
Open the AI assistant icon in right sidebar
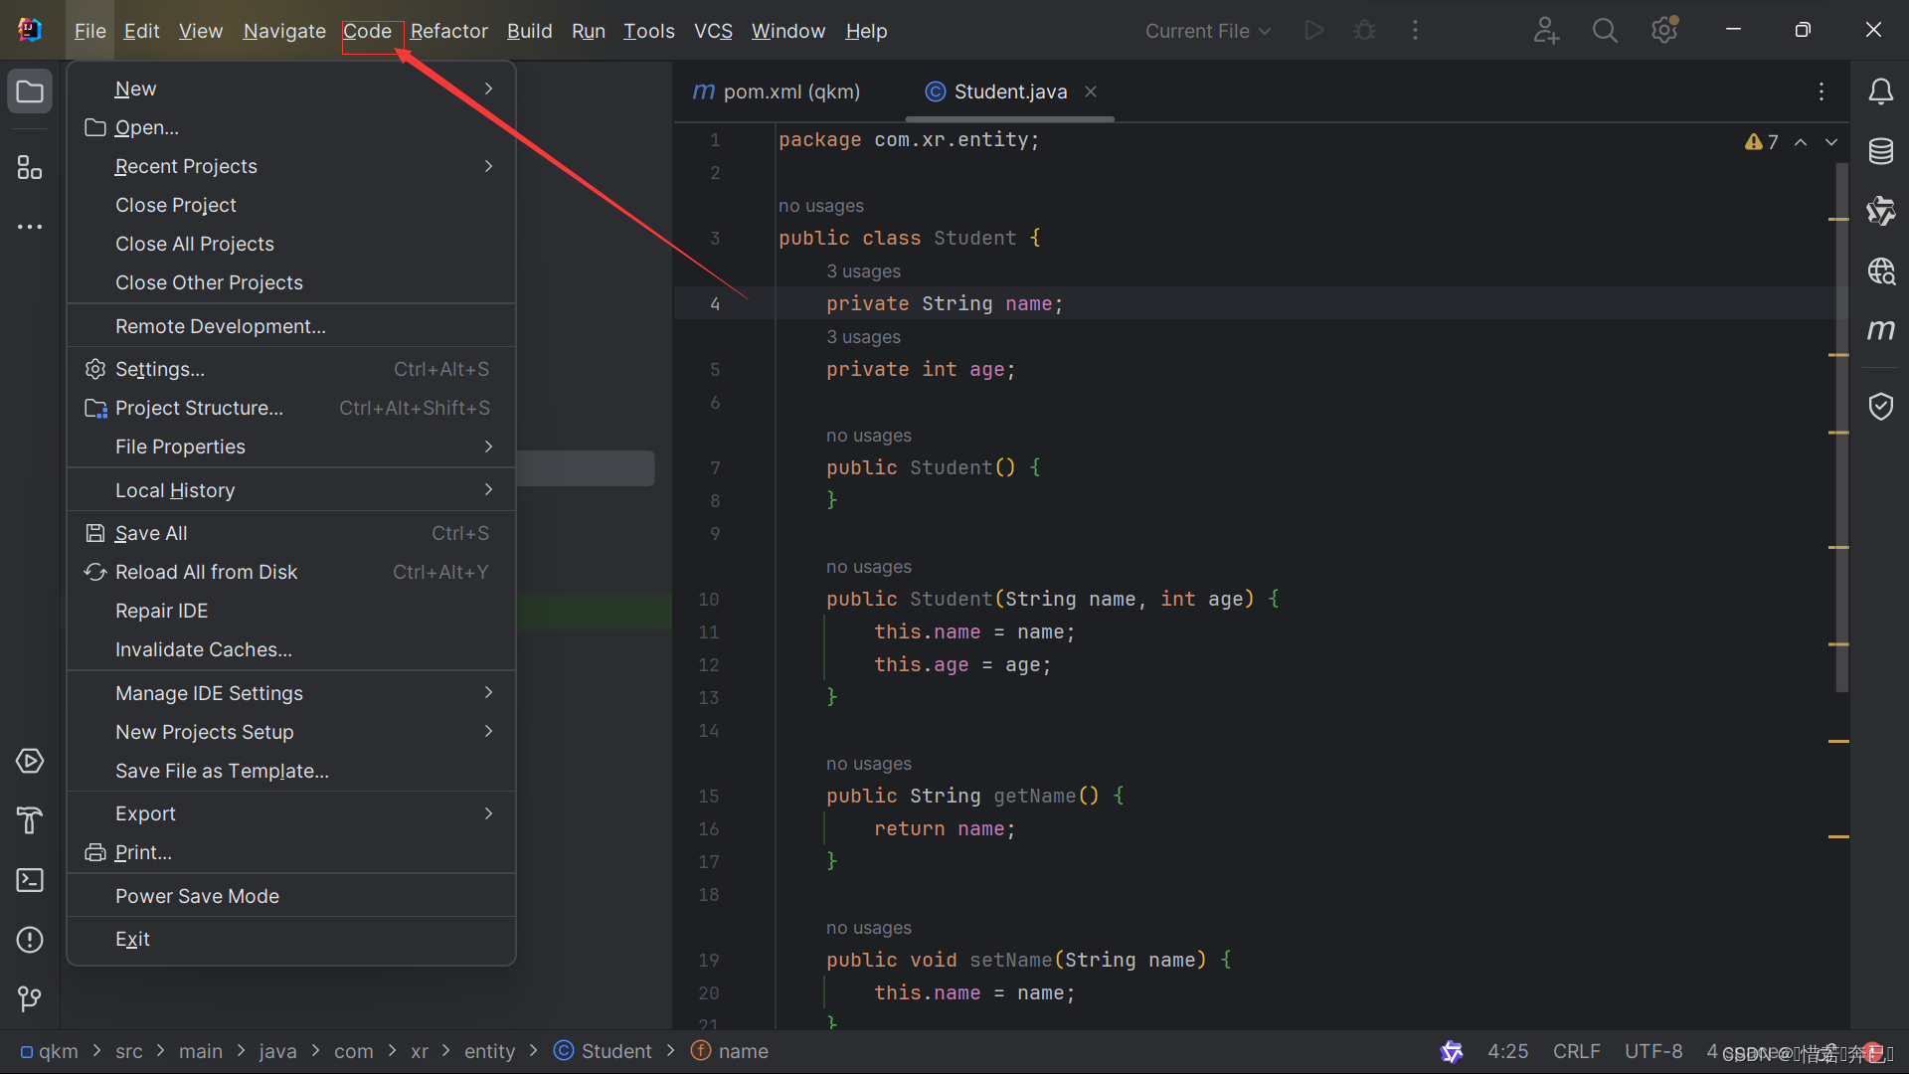coord(1880,211)
